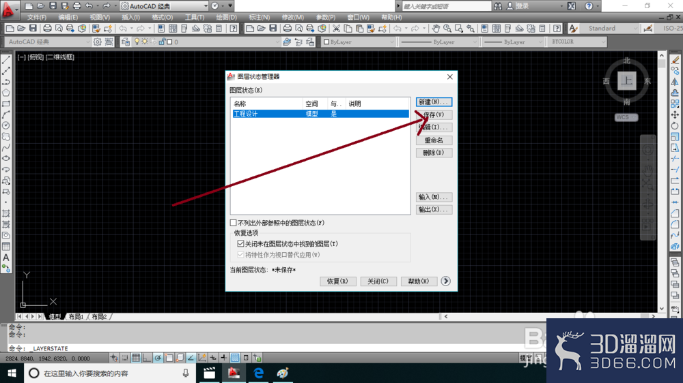Select the 工程设计 layer state row
The width and height of the screenshot is (683, 383).
[320, 114]
